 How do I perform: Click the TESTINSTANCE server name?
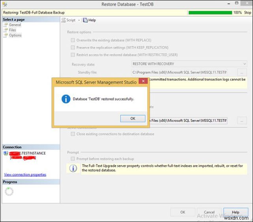pos(34,153)
